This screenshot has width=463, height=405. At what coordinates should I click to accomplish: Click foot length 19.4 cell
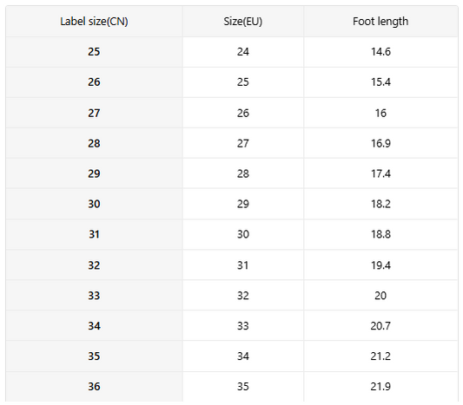(x=380, y=265)
